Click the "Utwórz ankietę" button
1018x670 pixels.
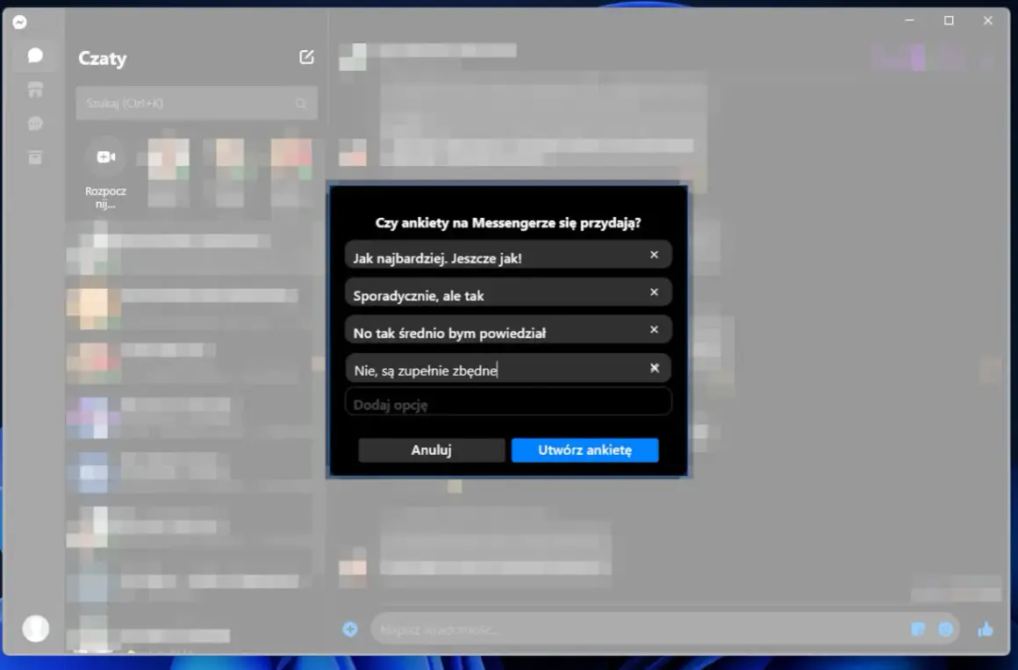(x=584, y=450)
